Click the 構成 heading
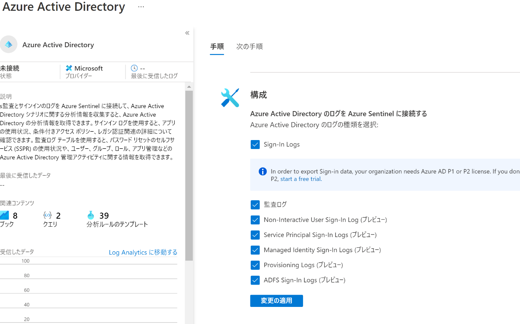This screenshot has height=324, width=520. (x=259, y=95)
